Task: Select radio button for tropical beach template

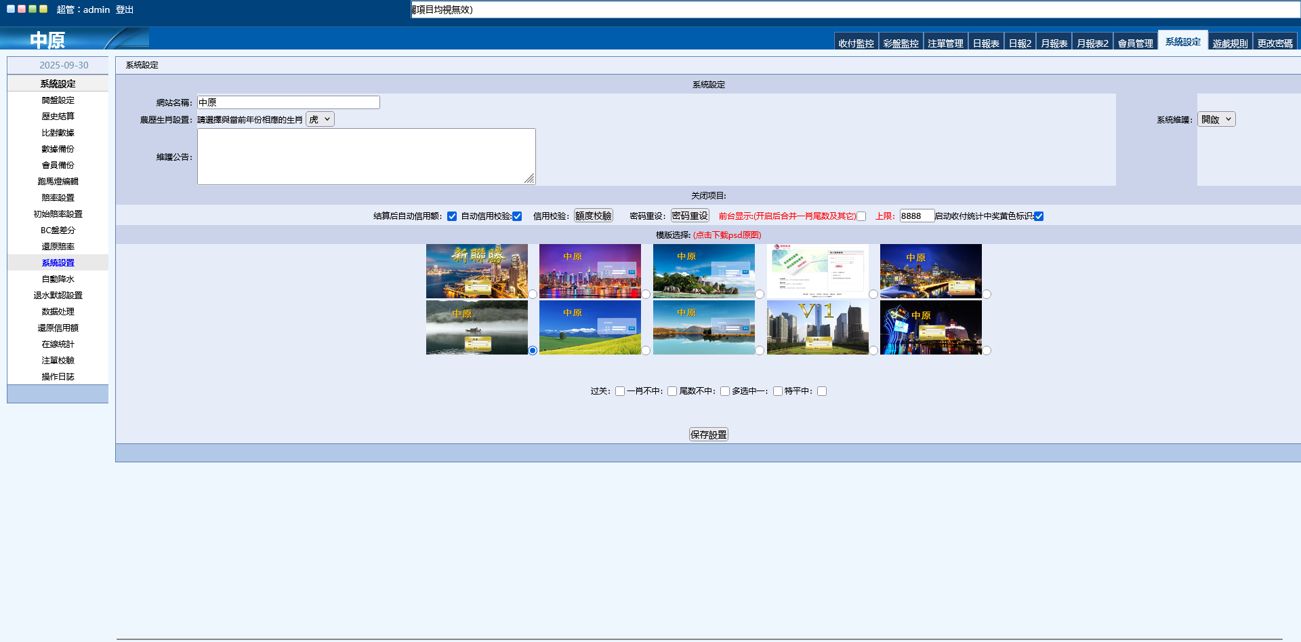Action: [760, 294]
